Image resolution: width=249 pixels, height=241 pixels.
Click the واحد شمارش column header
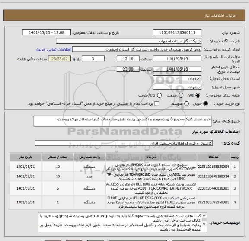89,157
